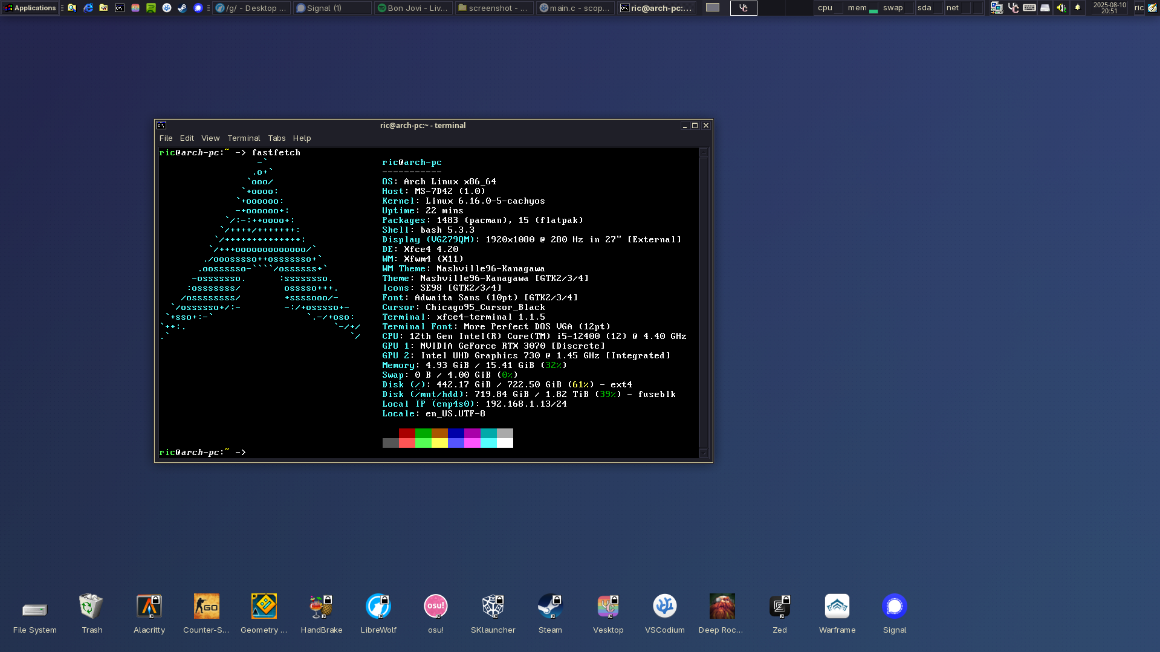Open the Tabs menu in the terminal
Image resolution: width=1160 pixels, height=652 pixels.
277,138
